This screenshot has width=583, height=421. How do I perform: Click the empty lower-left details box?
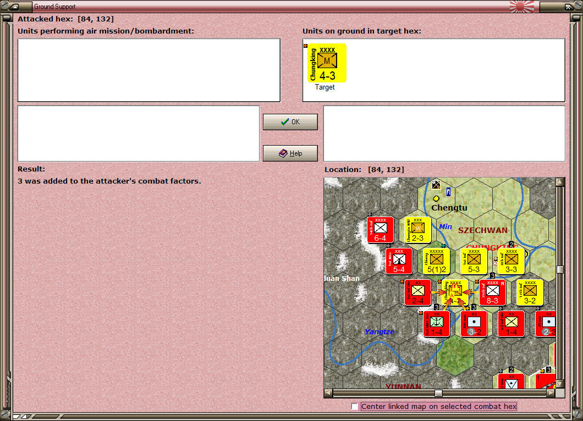click(x=139, y=134)
